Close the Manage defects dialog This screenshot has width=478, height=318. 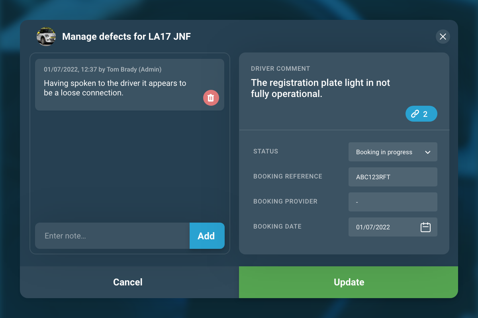tap(443, 37)
